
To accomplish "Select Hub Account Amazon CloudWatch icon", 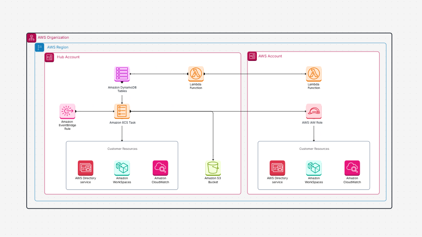I will 160,168.
